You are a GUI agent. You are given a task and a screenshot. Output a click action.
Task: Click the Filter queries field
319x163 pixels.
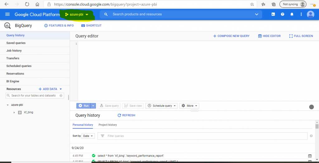coord(202,136)
